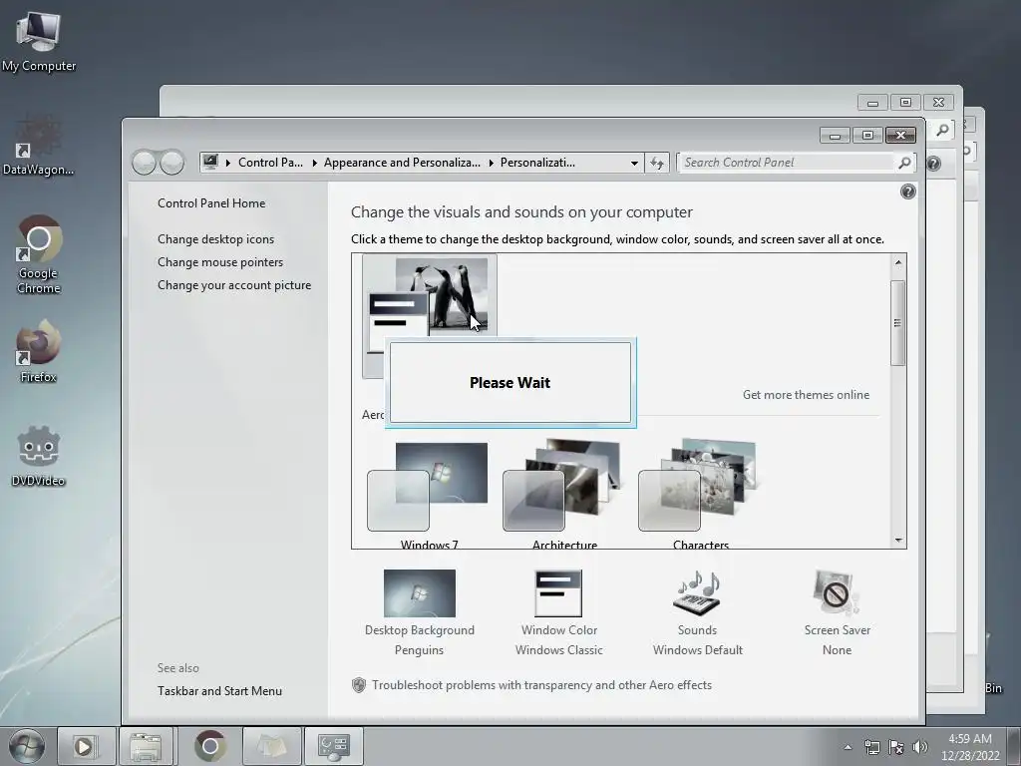Select the Control Panel taskbar button
Image resolution: width=1021 pixels, height=766 pixels.
[333, 746]
